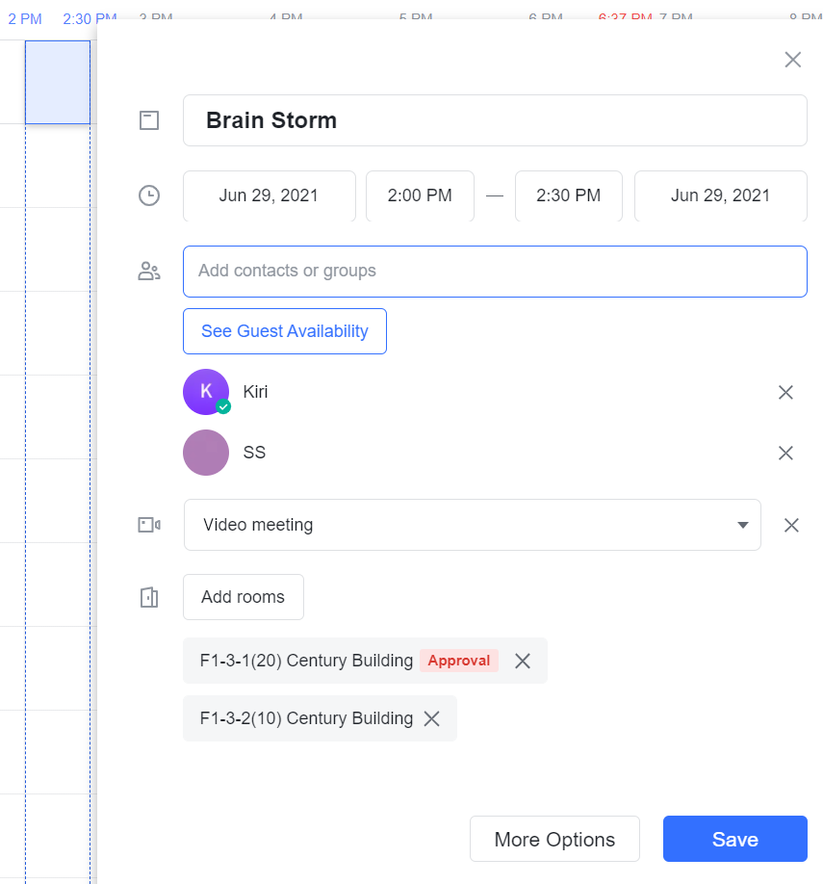Click Kiri's purple avatar
Image resolution: width=823 pixels, height=884 pixels.
(x=206, y=392)
